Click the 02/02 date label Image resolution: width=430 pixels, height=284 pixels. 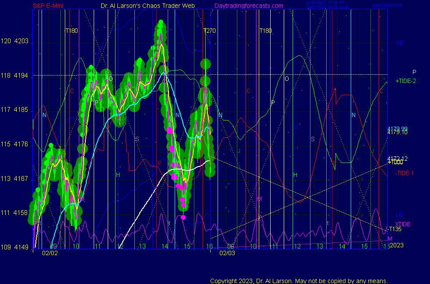[50, 253]
